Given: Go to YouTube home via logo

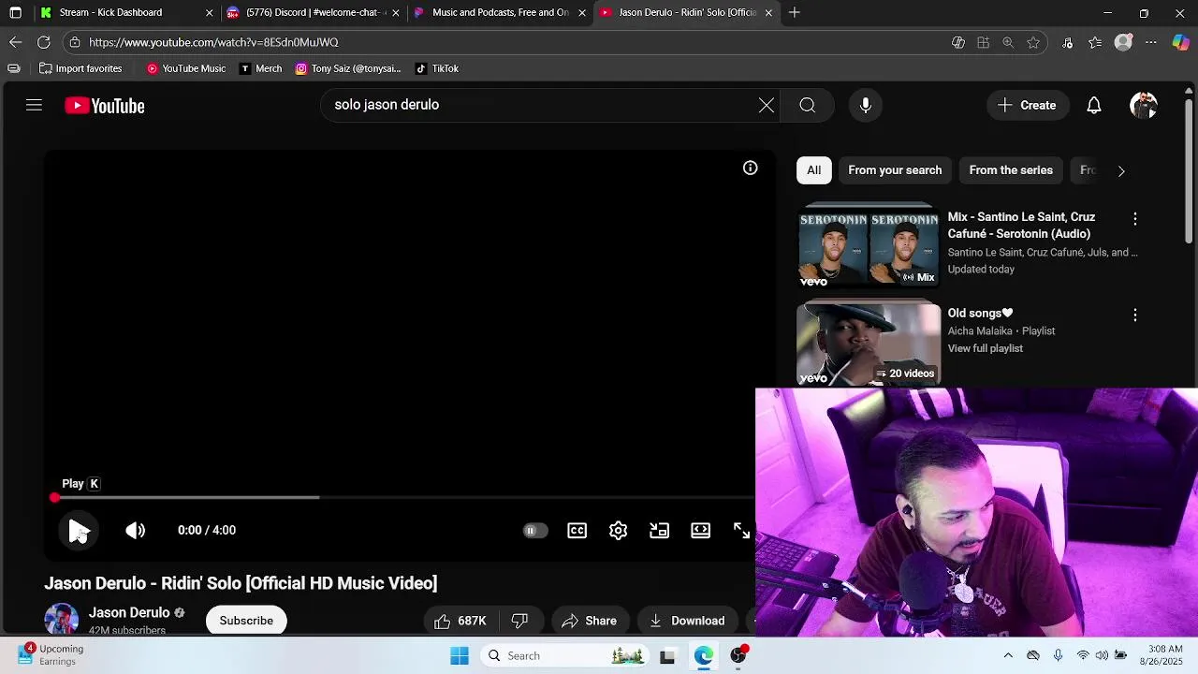Looking at the screenshot, I should [105, 106].
